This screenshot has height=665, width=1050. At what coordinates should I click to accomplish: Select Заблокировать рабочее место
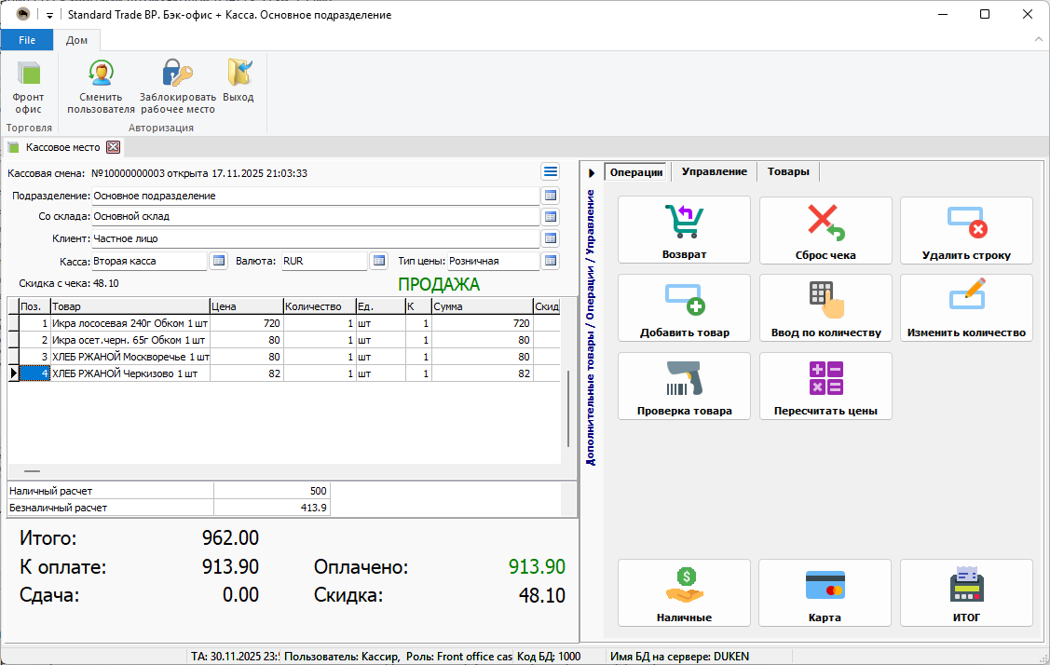pos(176,84)
